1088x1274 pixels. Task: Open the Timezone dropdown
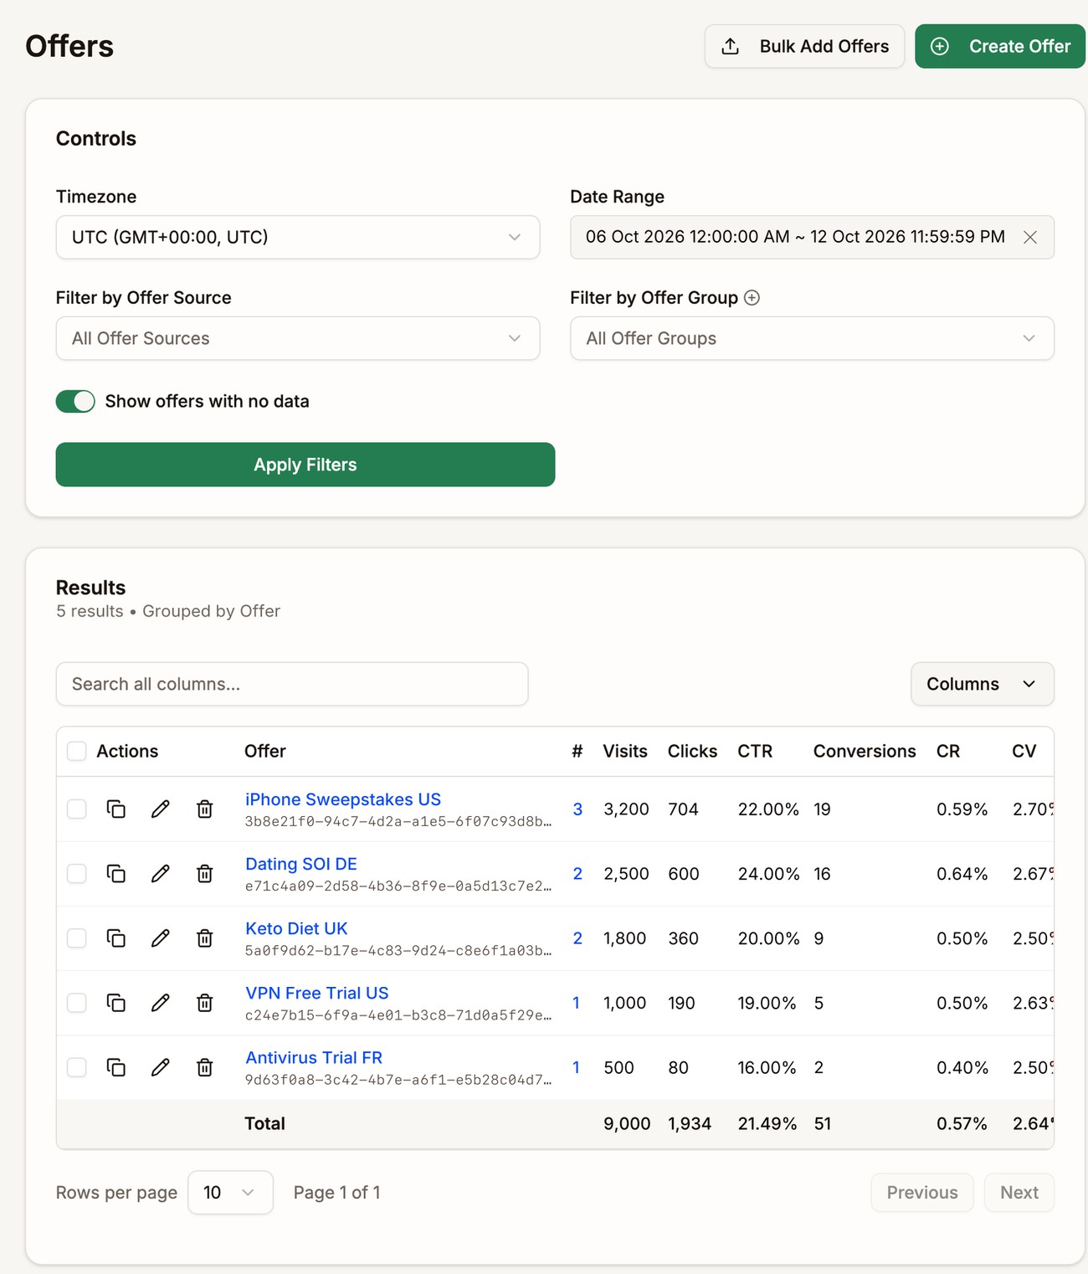(x=298, y=237)
